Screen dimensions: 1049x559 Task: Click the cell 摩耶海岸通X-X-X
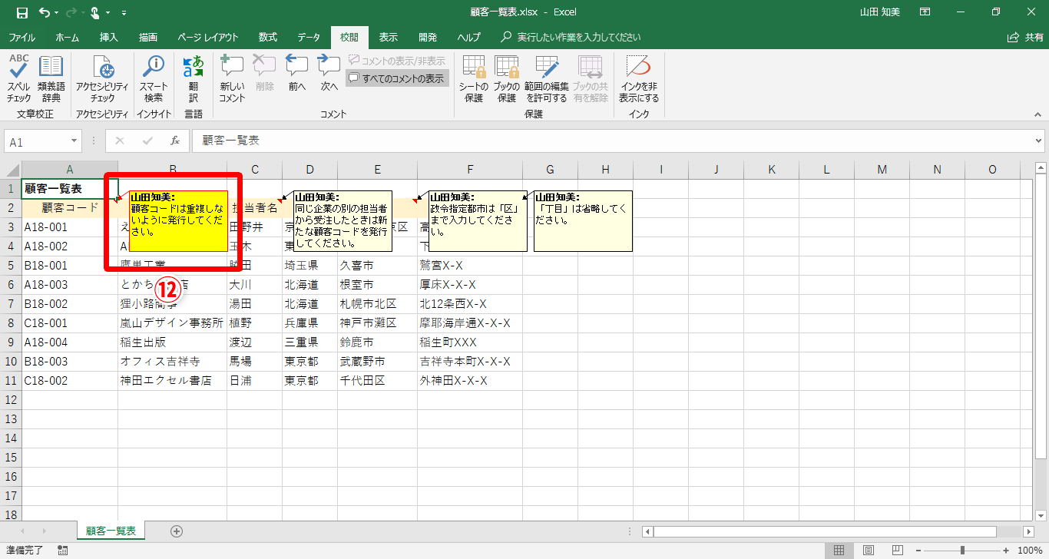(470, 322)
